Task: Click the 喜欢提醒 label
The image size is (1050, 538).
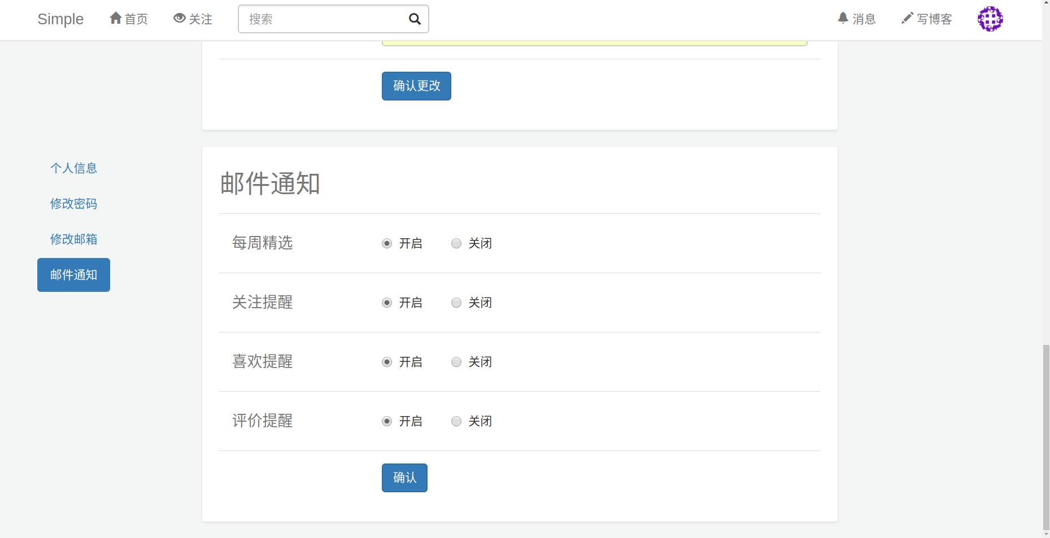Action: [262, 361]
